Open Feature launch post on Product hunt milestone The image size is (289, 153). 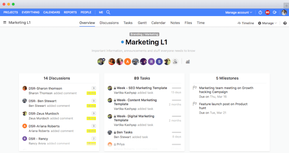[223, 106]
